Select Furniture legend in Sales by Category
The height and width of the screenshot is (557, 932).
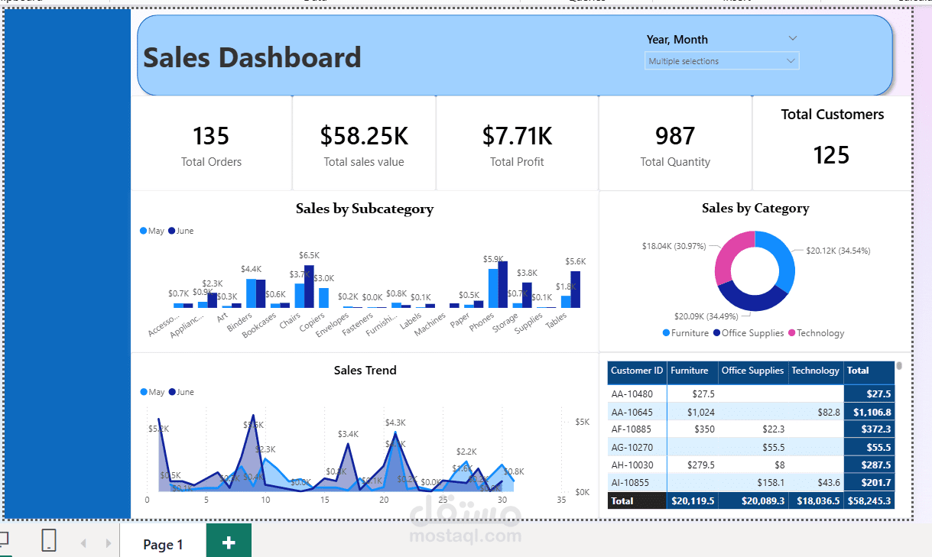(x=686, y=333)
